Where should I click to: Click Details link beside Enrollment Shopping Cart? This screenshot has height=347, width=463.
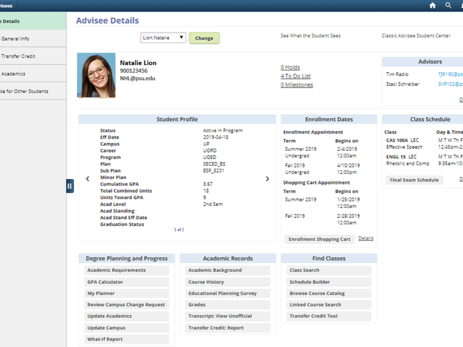(366, 238)
